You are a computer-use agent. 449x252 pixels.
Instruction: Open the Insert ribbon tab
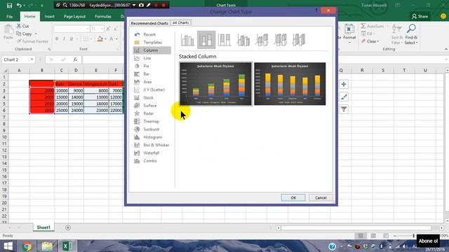pos(50,17)
